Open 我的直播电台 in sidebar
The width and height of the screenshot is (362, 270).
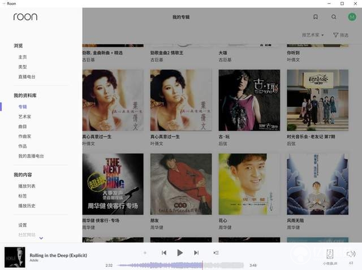pos(31,156)
